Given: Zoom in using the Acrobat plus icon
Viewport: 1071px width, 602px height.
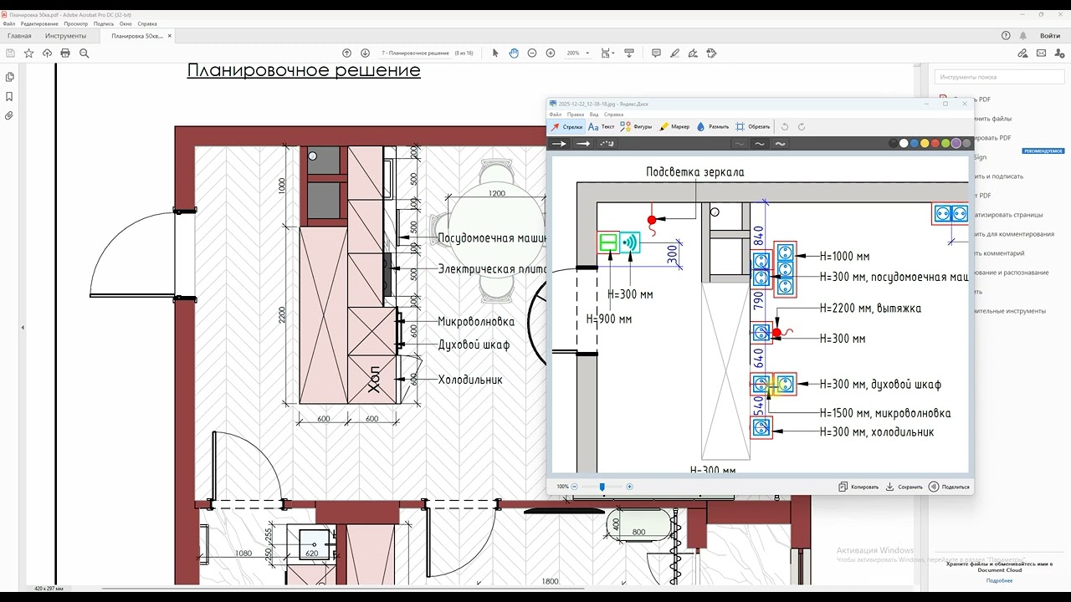Looking at the screenshot, I should pyautogui.click(x=551, y=53).
